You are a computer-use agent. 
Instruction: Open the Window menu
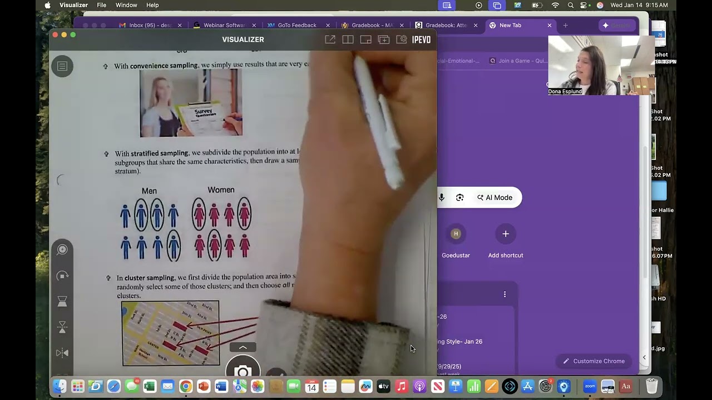[126, 5]
